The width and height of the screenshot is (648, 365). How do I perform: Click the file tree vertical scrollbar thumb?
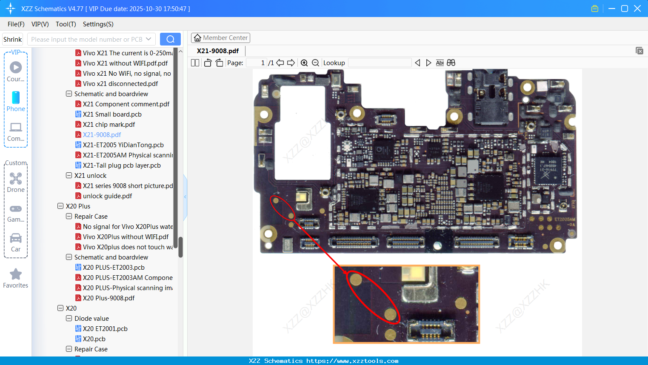coord(180,247)
